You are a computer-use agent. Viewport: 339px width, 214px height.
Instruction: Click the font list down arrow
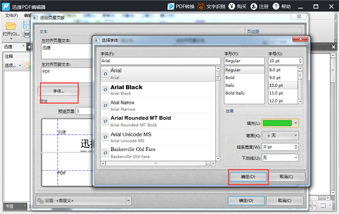tap(218, 159)
